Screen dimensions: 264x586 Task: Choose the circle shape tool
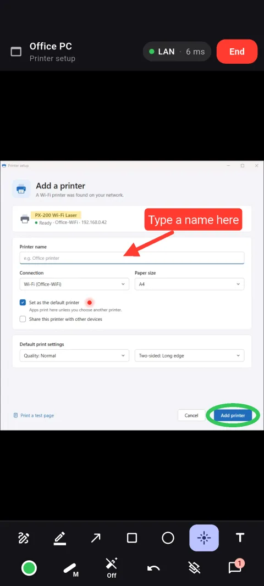click(x=168, y=538)
